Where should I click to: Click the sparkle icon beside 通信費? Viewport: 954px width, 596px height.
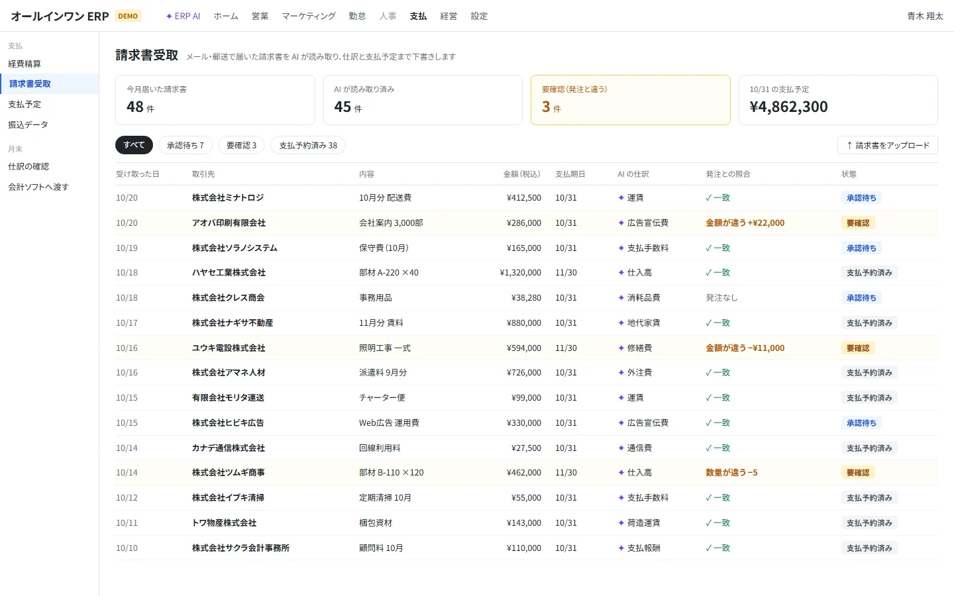(621, 448)
